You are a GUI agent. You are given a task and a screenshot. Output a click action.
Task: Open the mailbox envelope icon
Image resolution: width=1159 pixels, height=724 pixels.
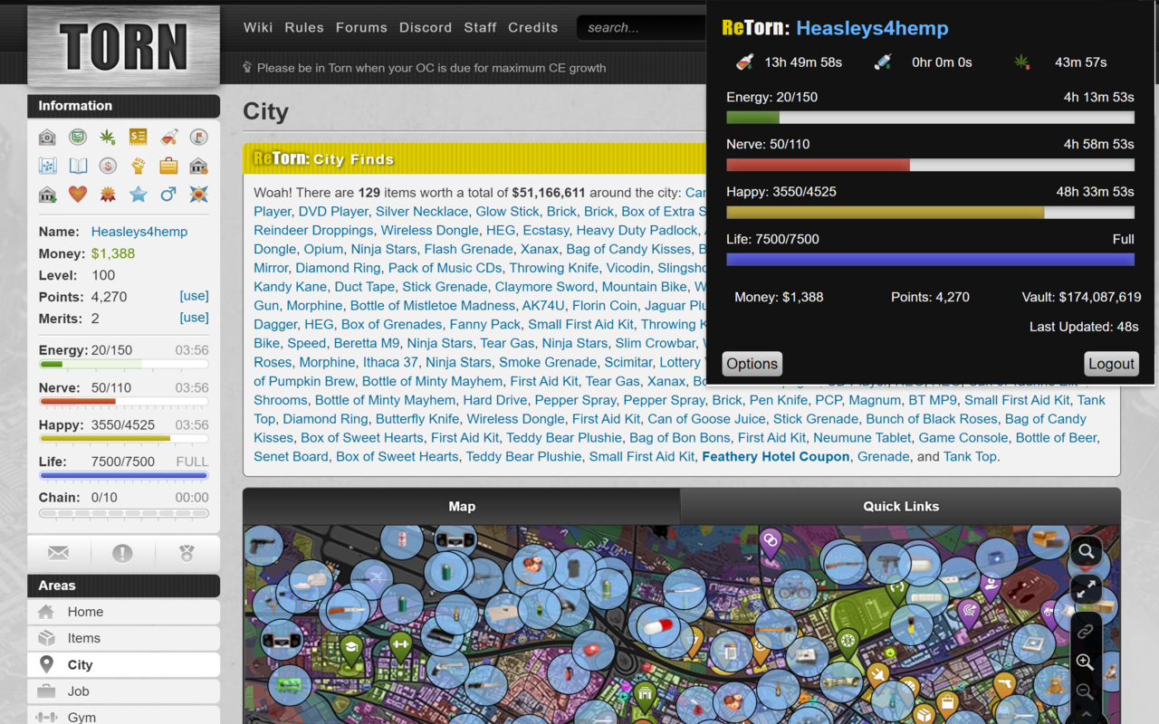pos(58,553)
